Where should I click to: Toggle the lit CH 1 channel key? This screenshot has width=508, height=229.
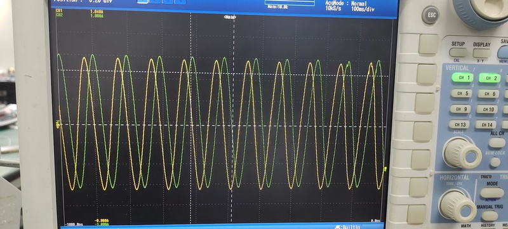pyautogui.click(x=462, y=77)
